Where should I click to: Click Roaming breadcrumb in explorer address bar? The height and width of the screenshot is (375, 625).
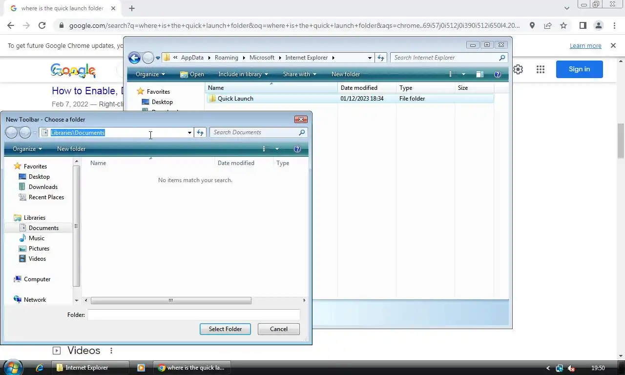[227, 58]
